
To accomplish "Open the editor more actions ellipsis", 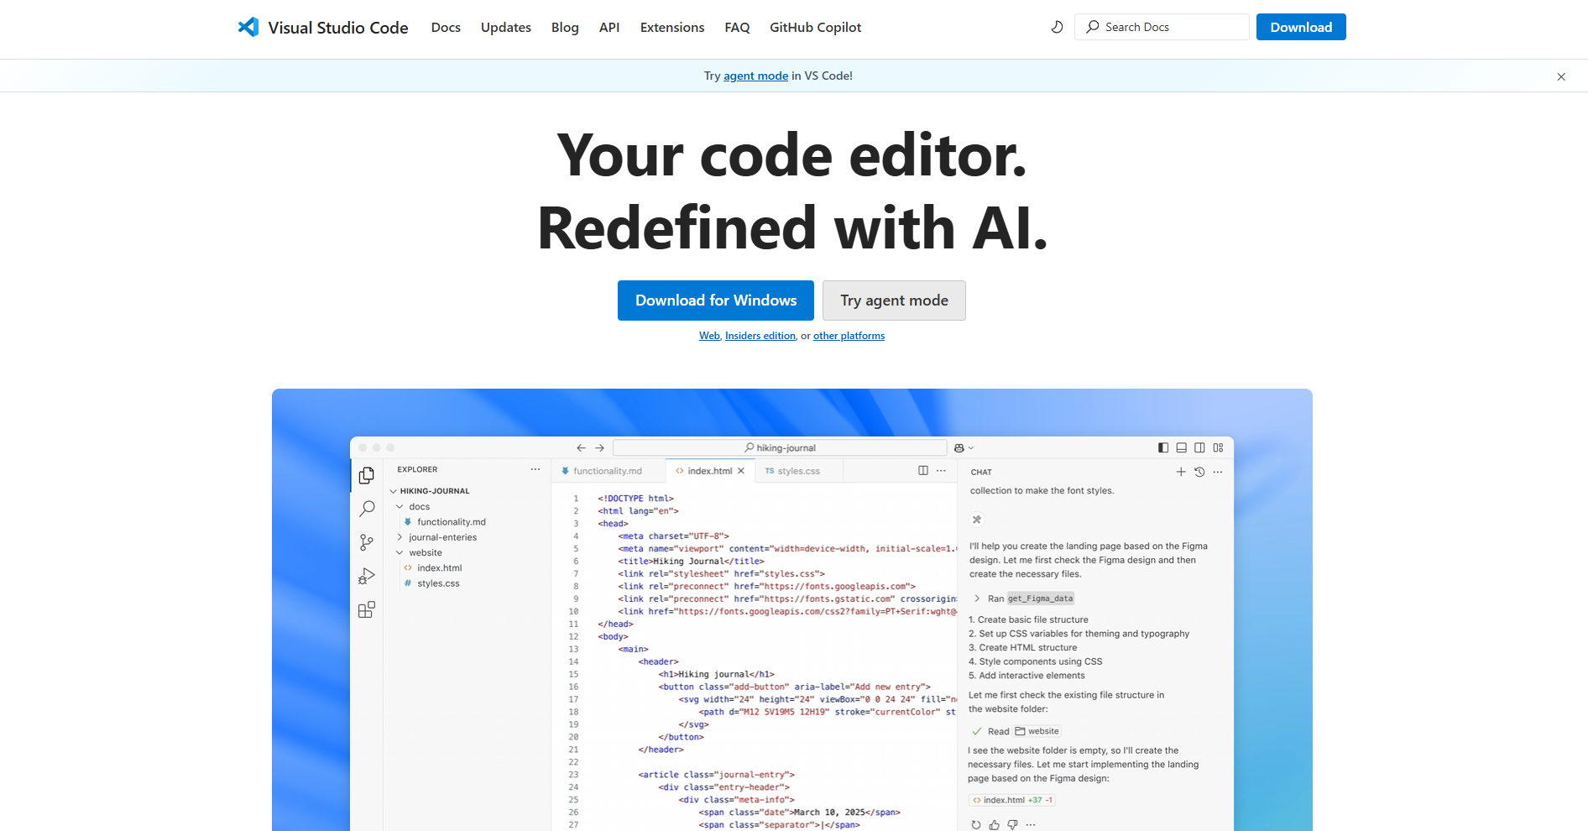I will tap(942, 471).
